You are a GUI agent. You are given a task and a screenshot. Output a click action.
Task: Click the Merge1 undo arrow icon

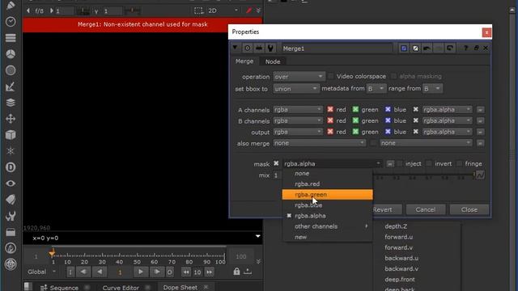[x=427, y=48]
